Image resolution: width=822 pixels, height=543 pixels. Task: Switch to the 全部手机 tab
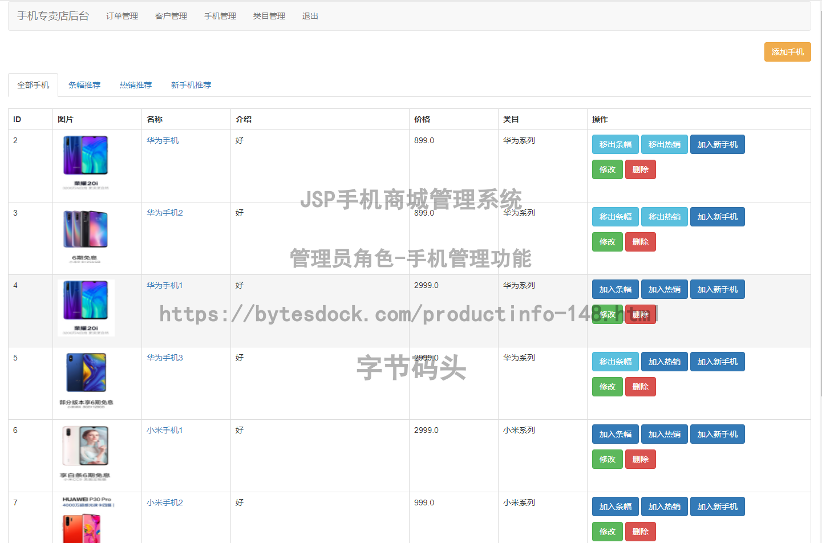[x=33, y=85]
